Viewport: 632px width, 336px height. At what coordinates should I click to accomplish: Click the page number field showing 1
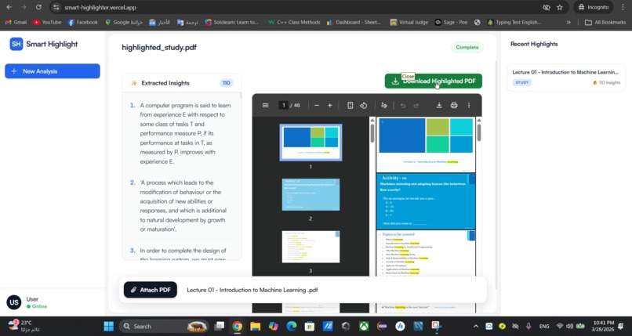[x=283, y=106]
